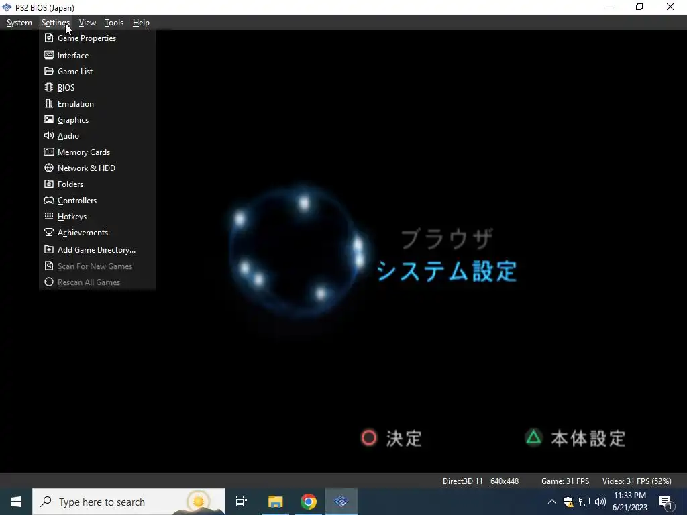Open the notification center
The width and height of the screenshot is (687, 515).
(666, 502)
